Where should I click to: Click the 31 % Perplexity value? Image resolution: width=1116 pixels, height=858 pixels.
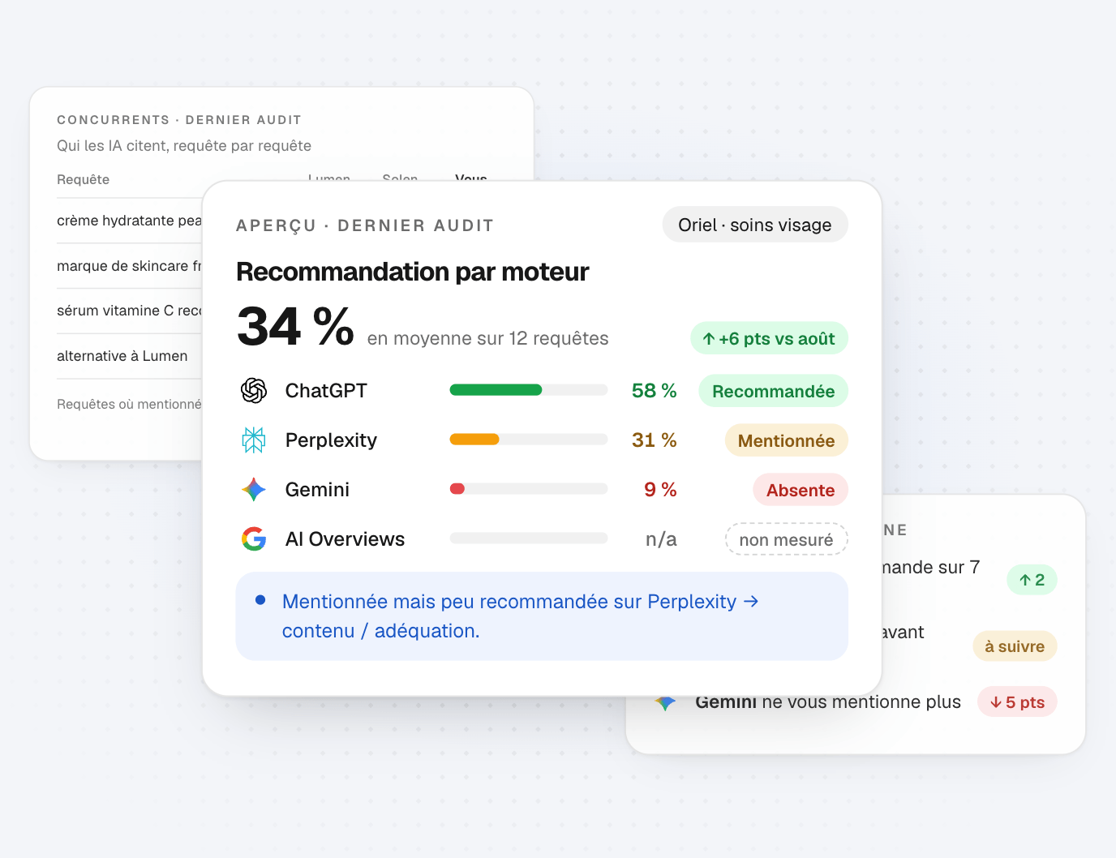pyautogui.click(x=654, y=440)
